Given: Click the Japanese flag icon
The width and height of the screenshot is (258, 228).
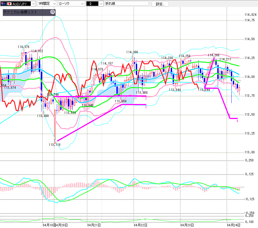Looking at the screenshot, I should 9,4.
